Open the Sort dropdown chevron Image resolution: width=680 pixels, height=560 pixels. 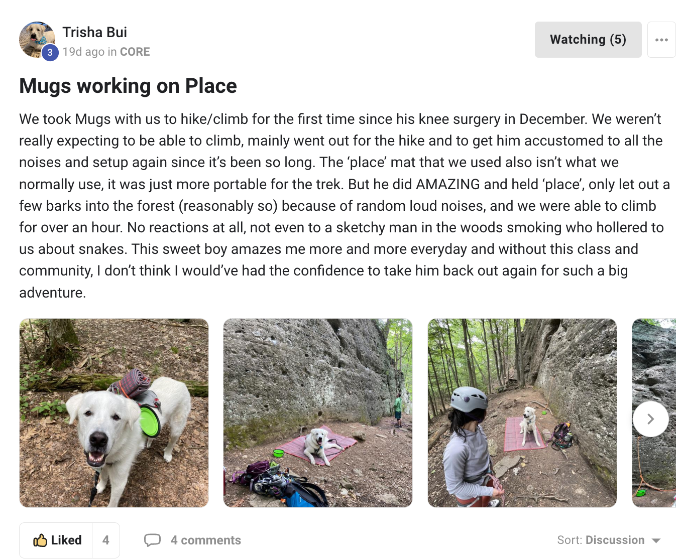pos(656,540)
